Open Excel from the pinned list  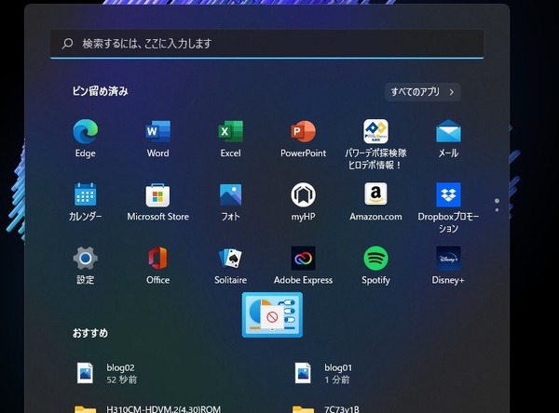point(231,139)
